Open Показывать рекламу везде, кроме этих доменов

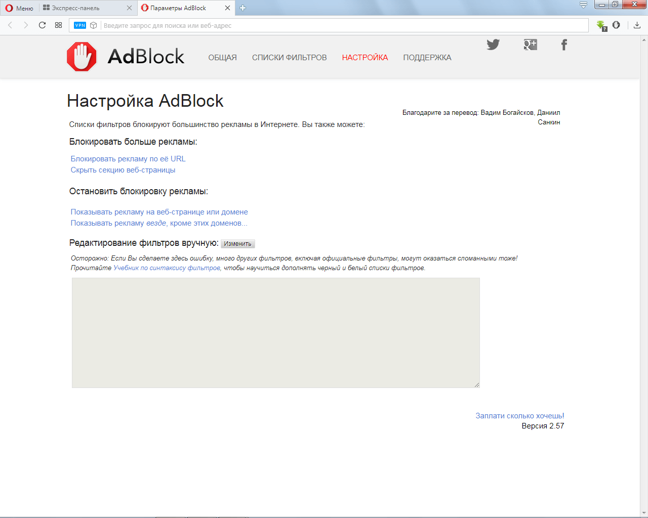click(x=159, y=223)
